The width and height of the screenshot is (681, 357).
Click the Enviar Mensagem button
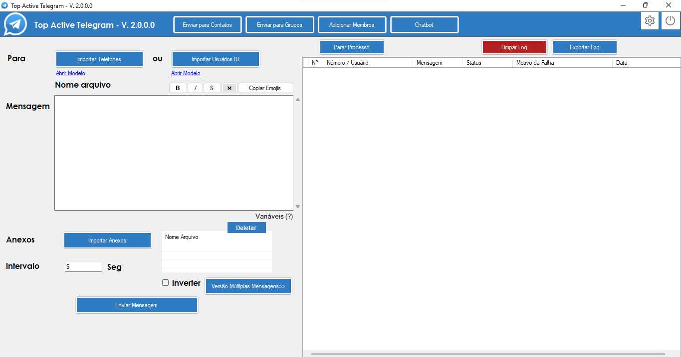click(137, 305)
